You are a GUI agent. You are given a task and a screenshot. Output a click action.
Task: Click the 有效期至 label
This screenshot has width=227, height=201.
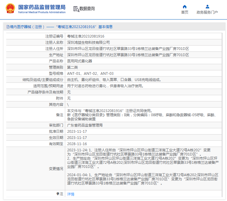tap(56, 144)
